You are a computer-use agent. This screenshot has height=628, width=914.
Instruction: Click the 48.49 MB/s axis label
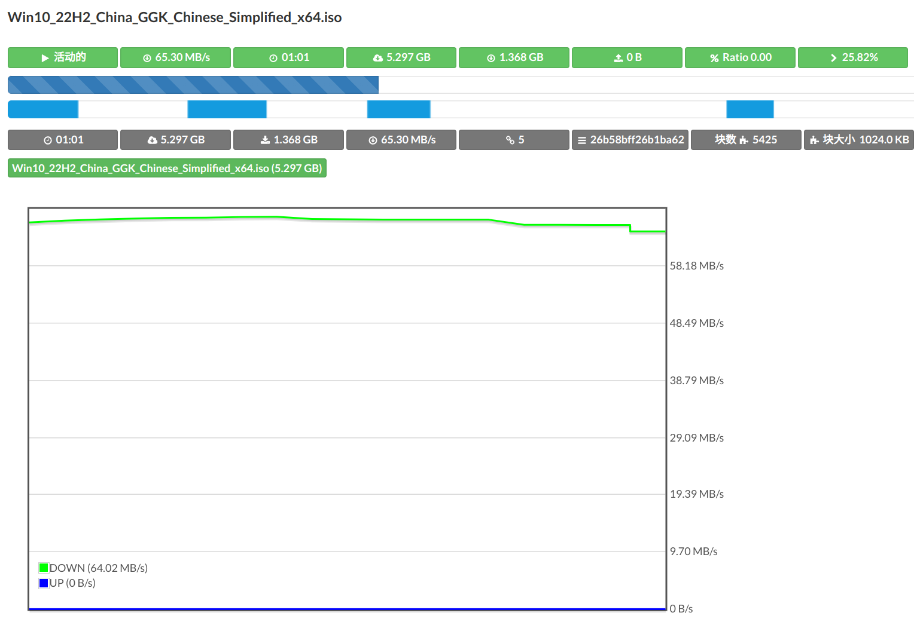pos(697,323)
